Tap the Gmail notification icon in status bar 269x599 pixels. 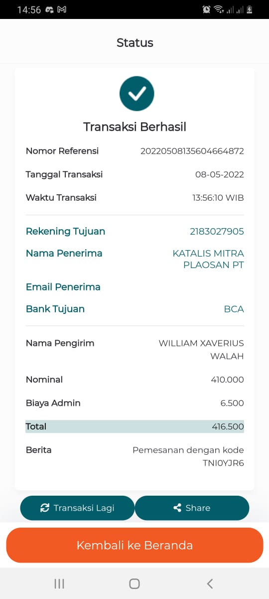tap(62, 9)
